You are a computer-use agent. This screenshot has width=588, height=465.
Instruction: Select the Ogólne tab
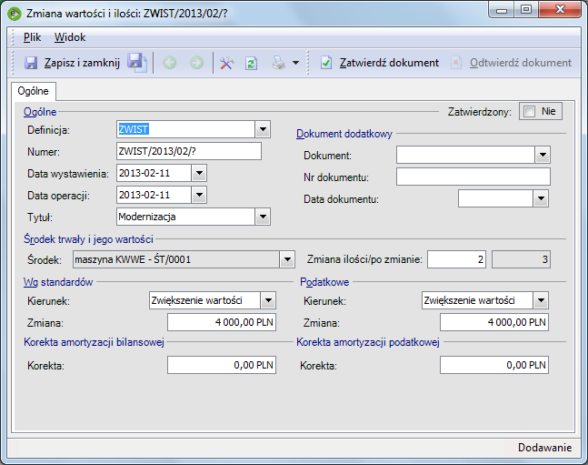click(x=33, y=91)
